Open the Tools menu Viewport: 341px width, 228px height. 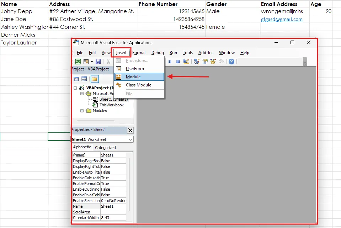(187, 52)
